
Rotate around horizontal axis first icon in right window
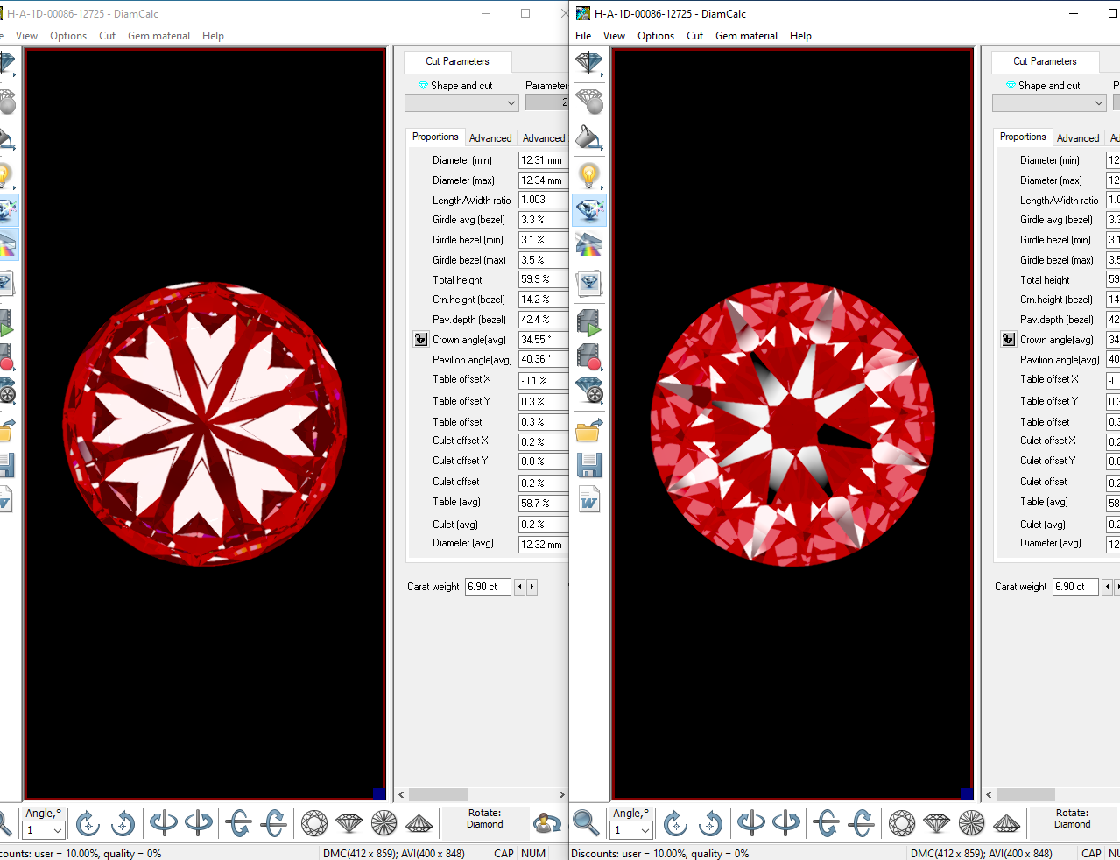(826, 823)
